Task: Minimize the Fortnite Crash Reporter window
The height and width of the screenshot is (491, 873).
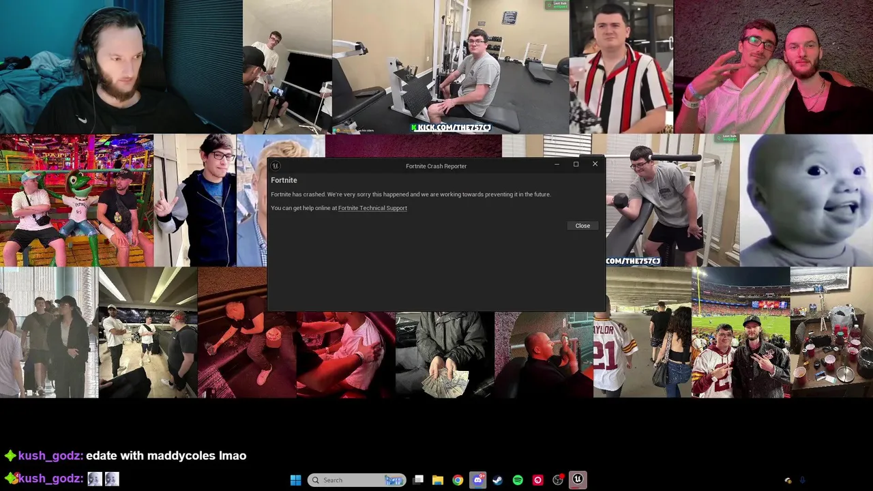Action: click(557, 164)
